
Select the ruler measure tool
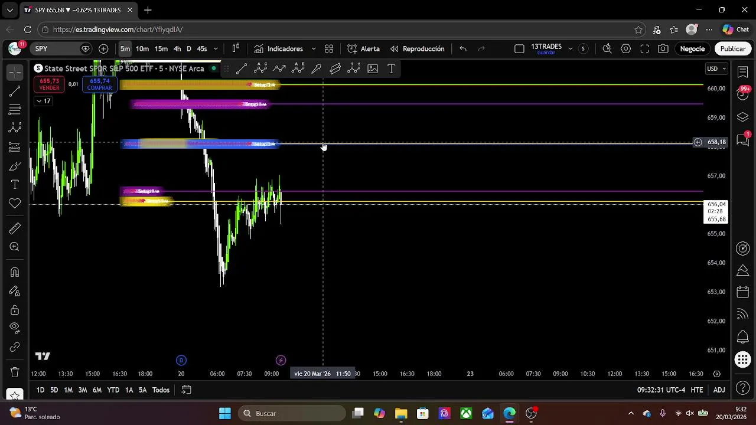click(x=15, y=228)
